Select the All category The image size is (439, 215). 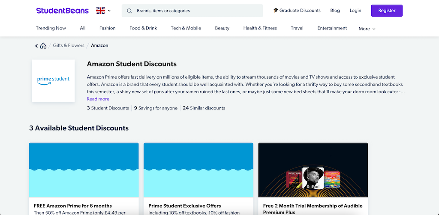(83, 28)
